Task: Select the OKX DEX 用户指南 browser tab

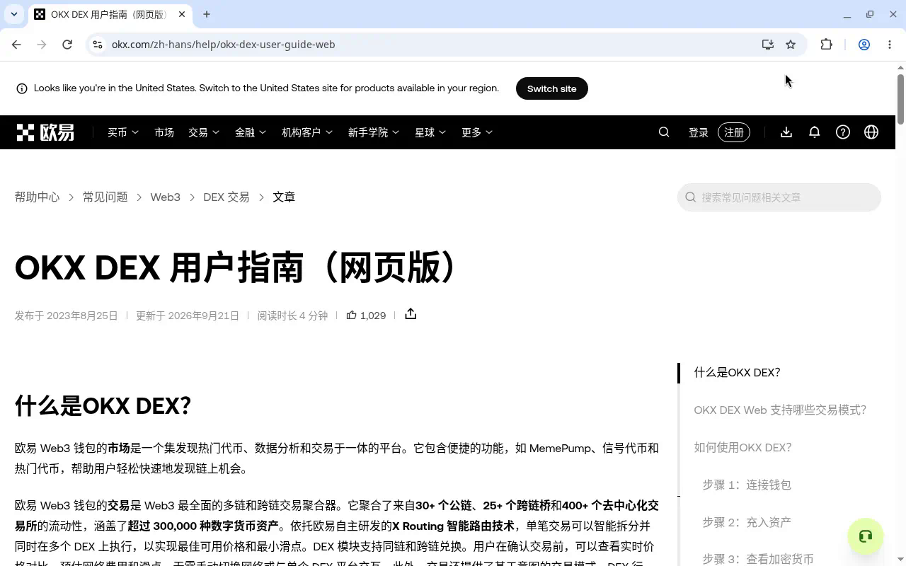Action: tap(110, 14)
